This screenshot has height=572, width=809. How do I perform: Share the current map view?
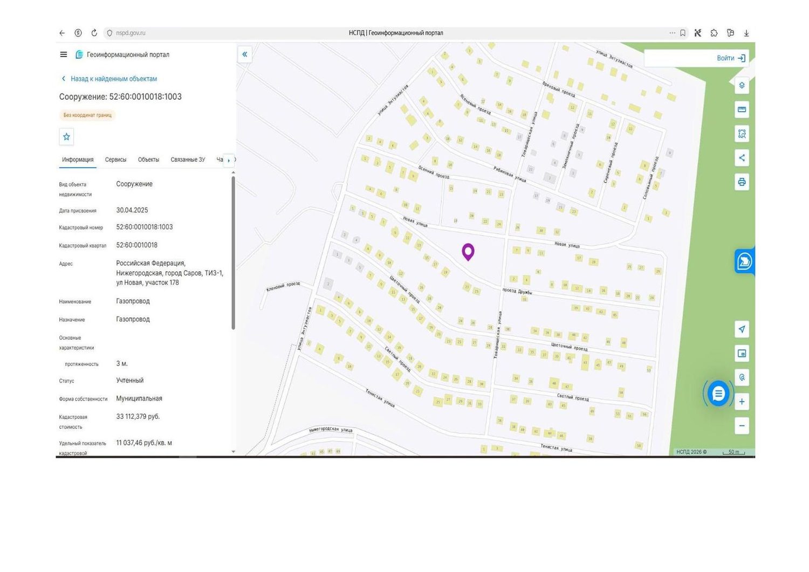(742, 158)
